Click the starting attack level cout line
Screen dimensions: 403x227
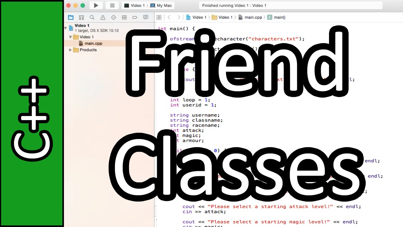[x=272, y=207]
